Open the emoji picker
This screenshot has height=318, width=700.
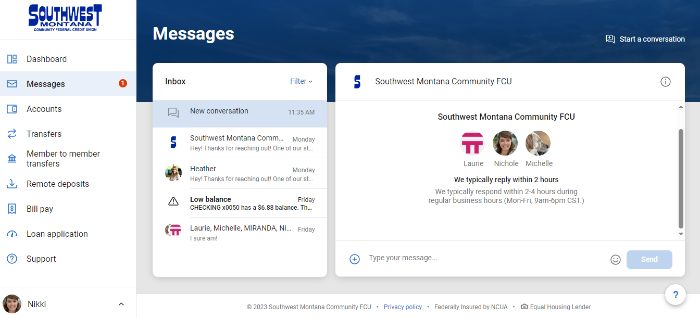coord(616,259)
